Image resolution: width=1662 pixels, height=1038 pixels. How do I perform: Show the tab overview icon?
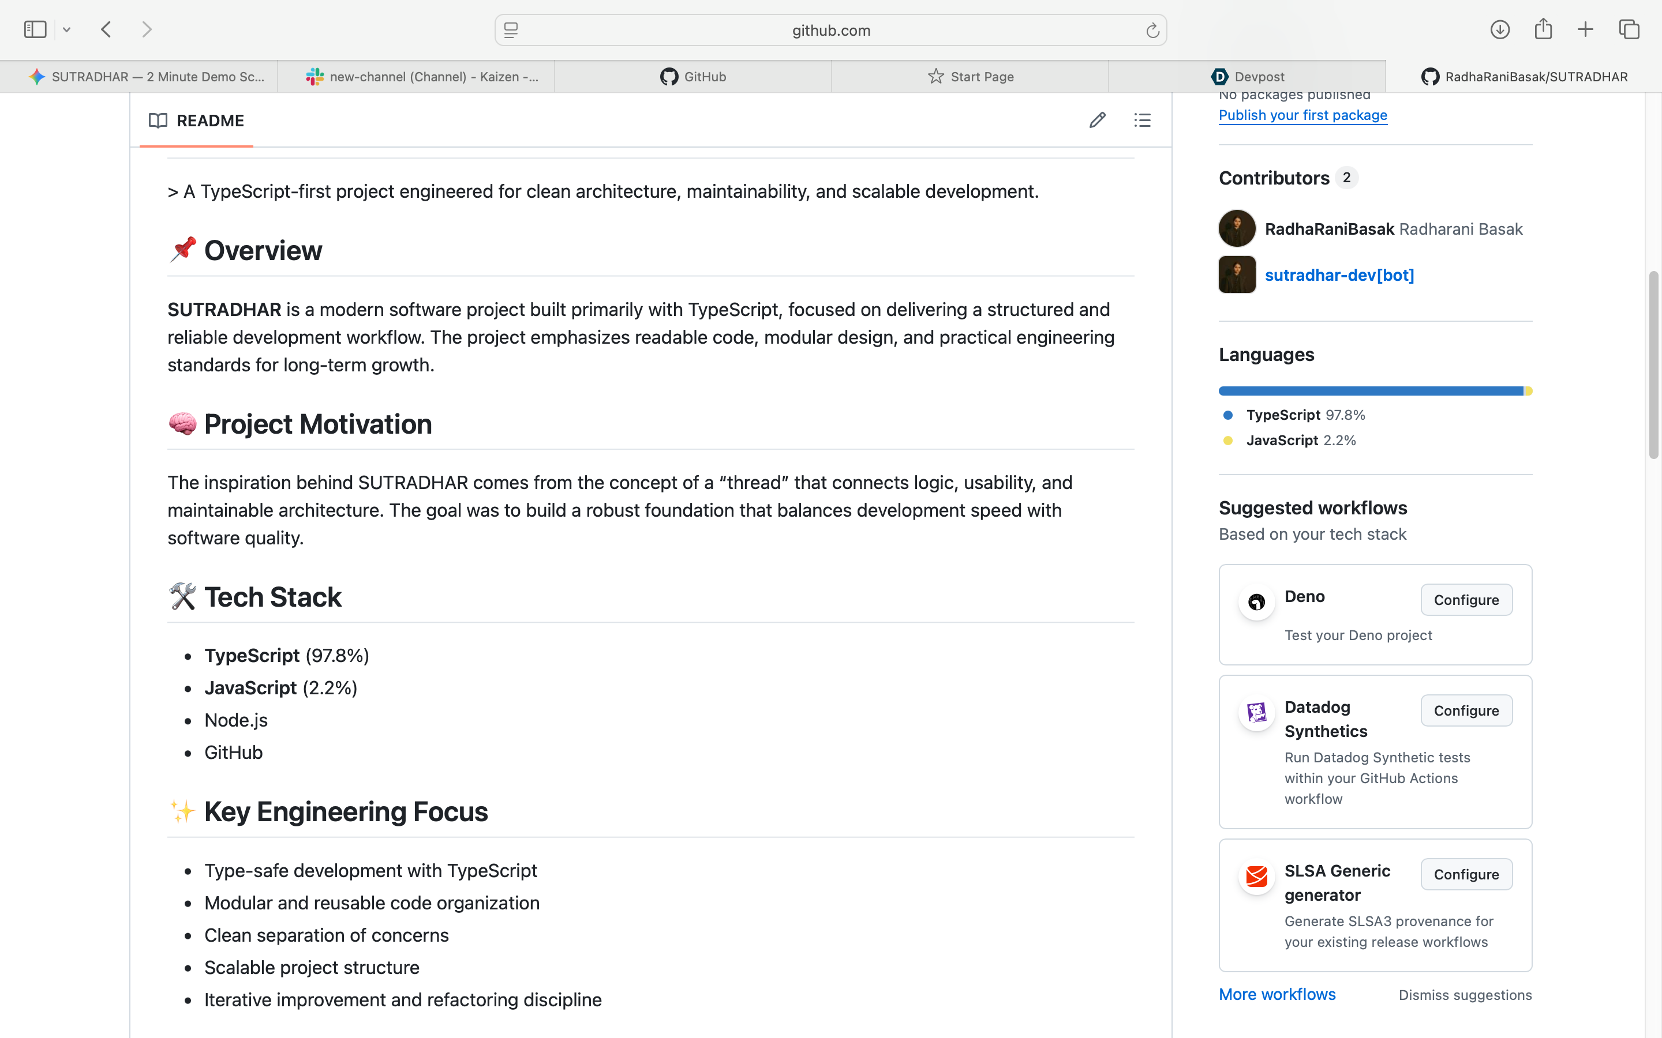1629,29
